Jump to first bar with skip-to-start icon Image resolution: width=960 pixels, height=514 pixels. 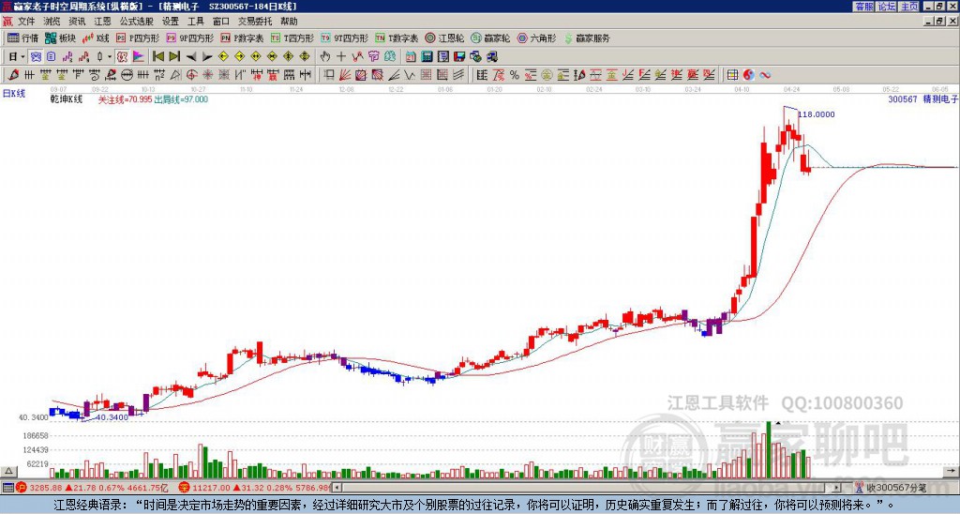pos(158,56)
